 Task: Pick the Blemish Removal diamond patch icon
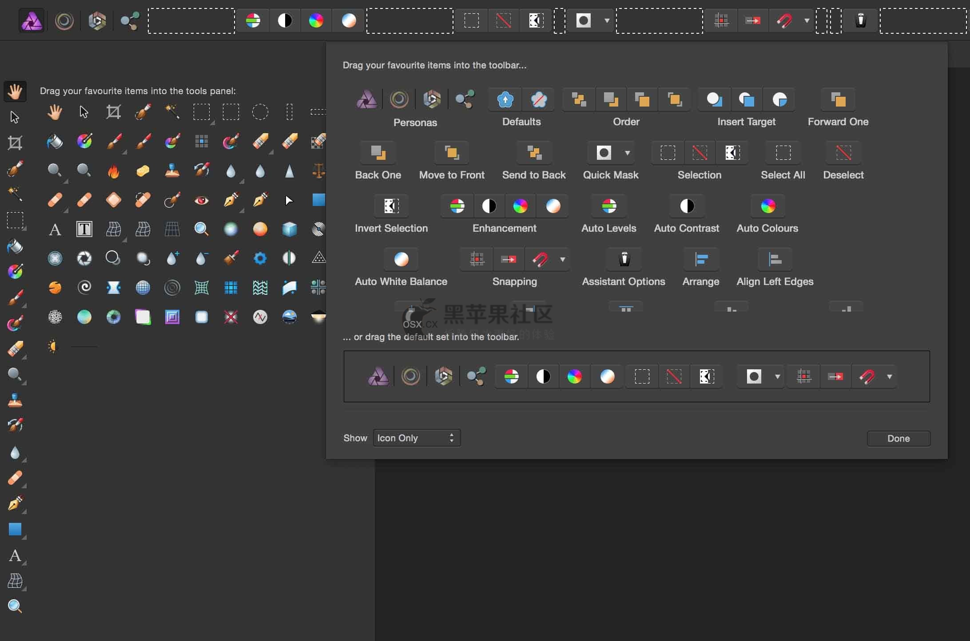[113, 200]
